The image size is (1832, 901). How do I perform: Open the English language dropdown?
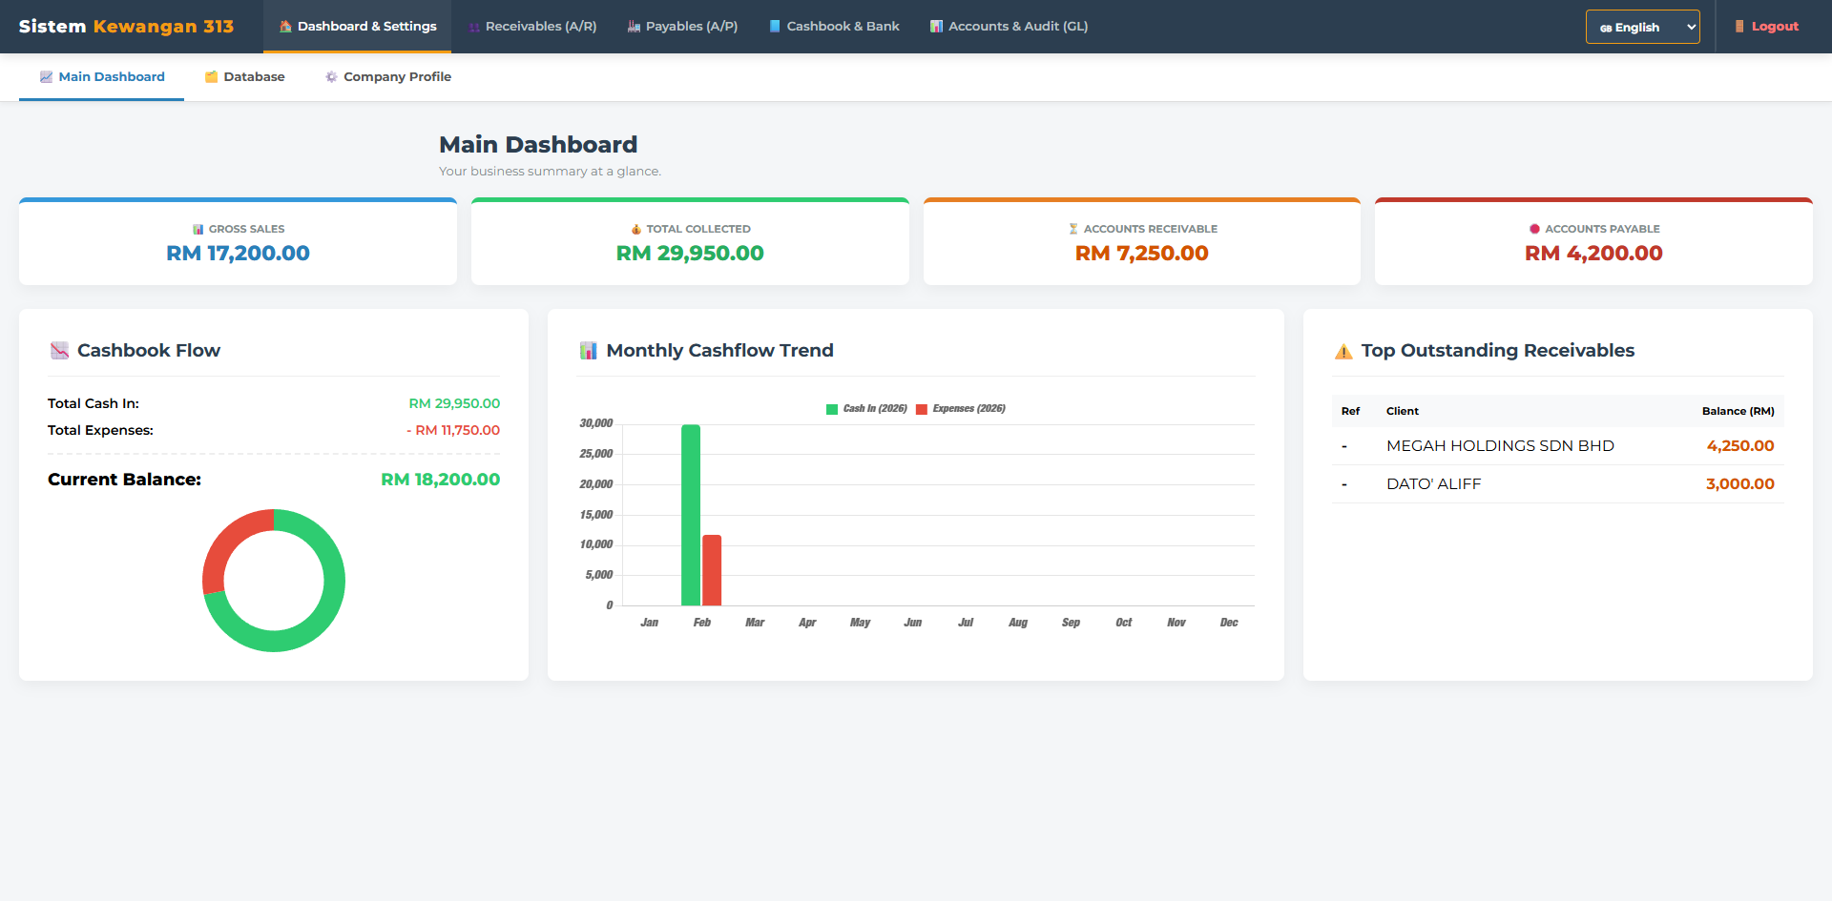[1642, 27]
